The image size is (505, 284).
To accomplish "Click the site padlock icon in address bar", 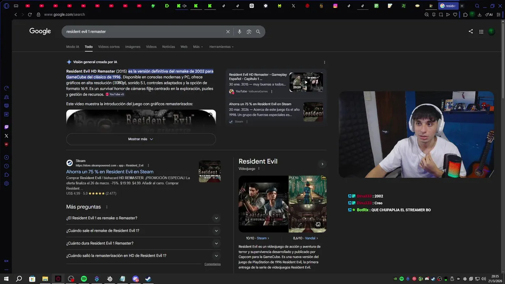I will (x=38, y=15).
